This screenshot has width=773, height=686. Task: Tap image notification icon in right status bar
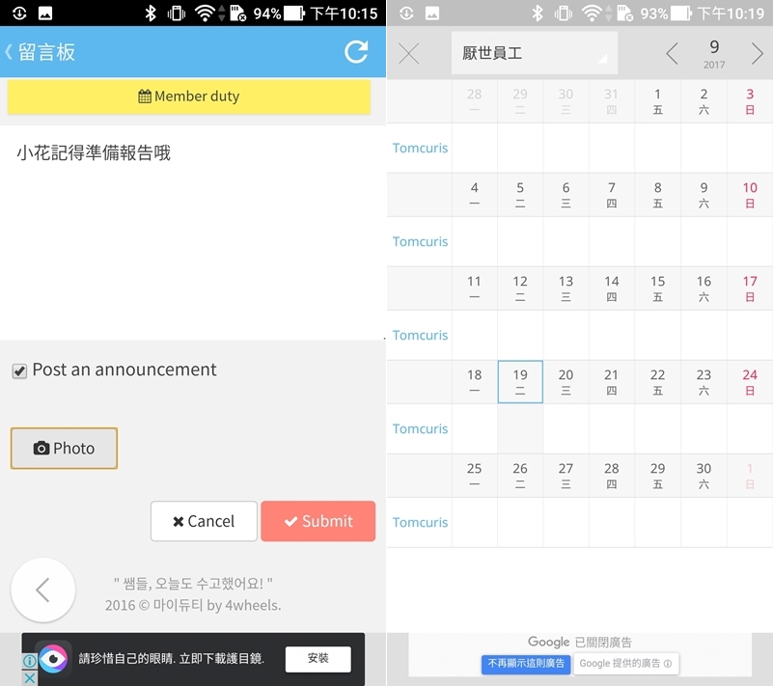pyautogui.click(x=432, y=13)
